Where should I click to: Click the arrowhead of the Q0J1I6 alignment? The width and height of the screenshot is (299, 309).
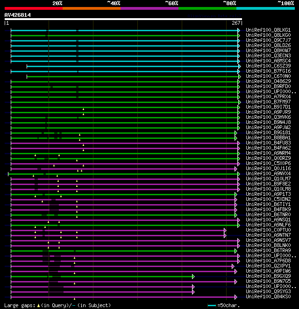click(236, 169)
